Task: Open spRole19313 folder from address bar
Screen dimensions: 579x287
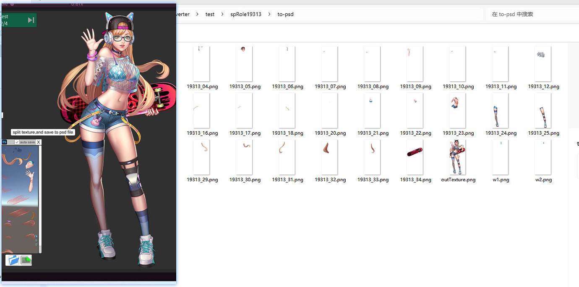Action: click(x=246, y=14)
